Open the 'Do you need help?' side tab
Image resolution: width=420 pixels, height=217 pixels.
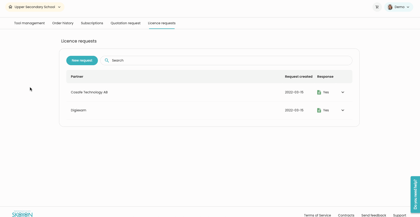pyautogui.click(x=415, y=194)
